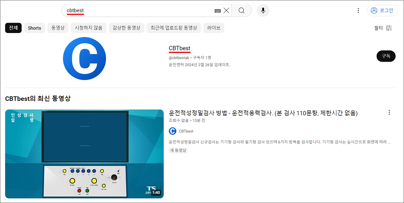Click the 로그인 sign-in button
404x203 pixels.
[382, 10]
